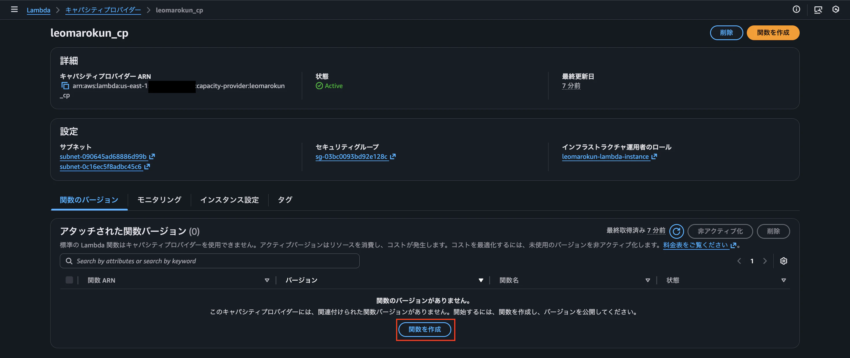Open the info panel icon
The width and height of the screenshot is (850, 358).
pyautogui.click(x=796, y=10)
